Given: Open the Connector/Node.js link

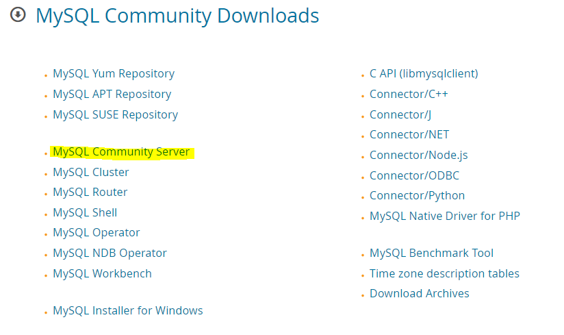Looking at the screenshot, I should (419, 155).
